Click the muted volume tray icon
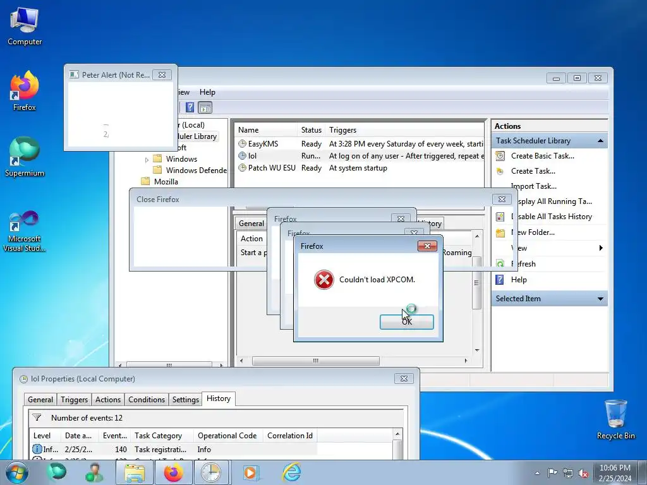 pyautogui.click(x=583, y=474)
